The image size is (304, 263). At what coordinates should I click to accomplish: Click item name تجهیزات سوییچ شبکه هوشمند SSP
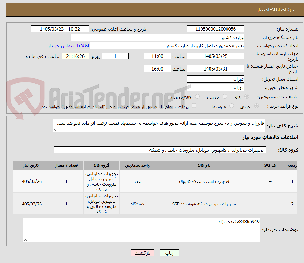click(204, 204)
